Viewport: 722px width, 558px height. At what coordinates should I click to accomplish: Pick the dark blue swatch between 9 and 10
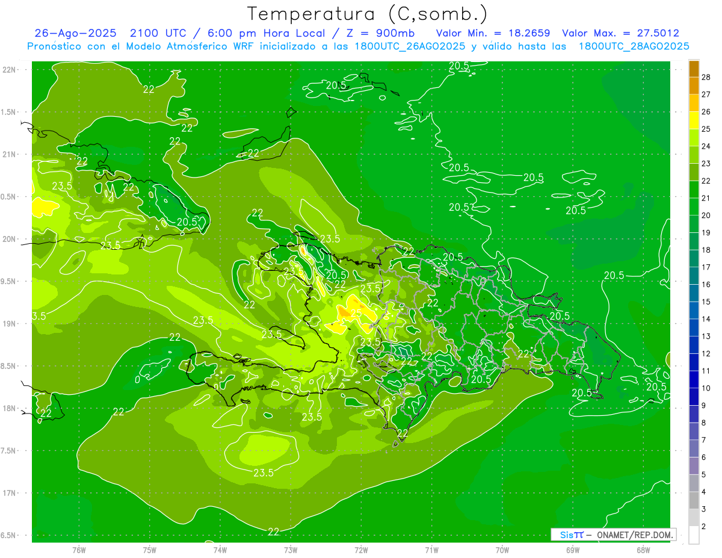click(x=694, y=397)
